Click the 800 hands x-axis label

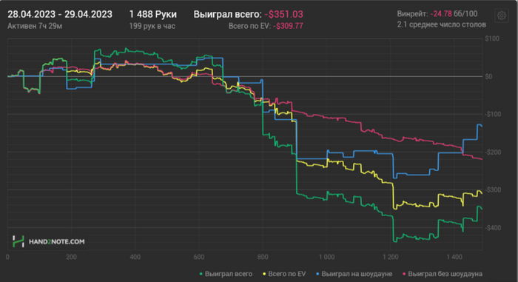263,257
